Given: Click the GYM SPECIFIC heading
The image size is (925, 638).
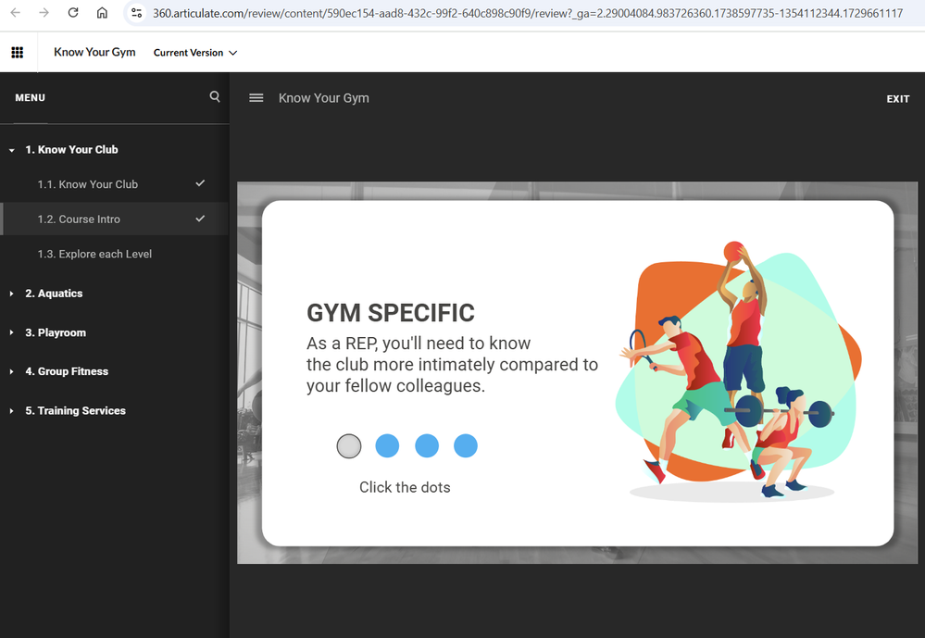Looking at the screenshot, I should [x=391, y=313].
